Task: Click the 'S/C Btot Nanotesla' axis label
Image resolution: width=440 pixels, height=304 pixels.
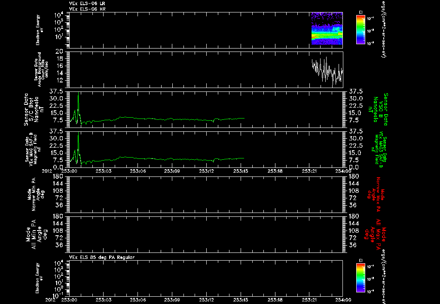Action: click(x=34, y=109)
